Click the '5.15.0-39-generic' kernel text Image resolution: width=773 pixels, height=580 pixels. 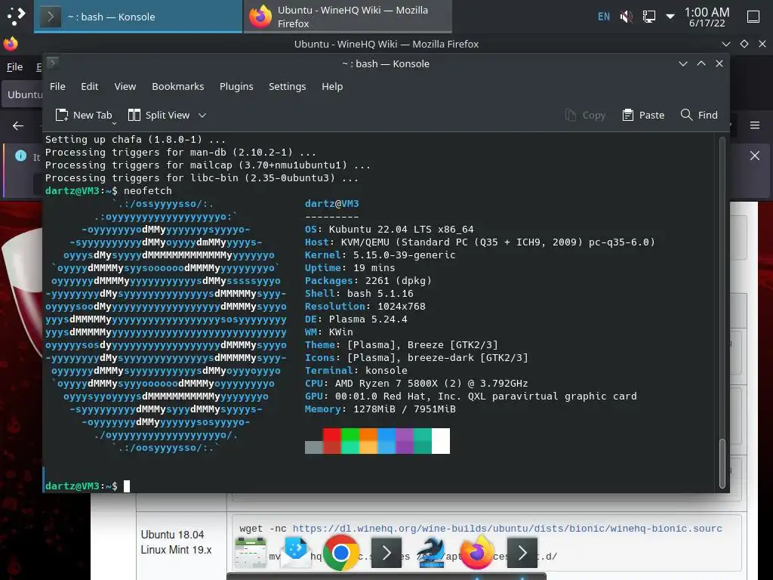click(x=405, y=255)
